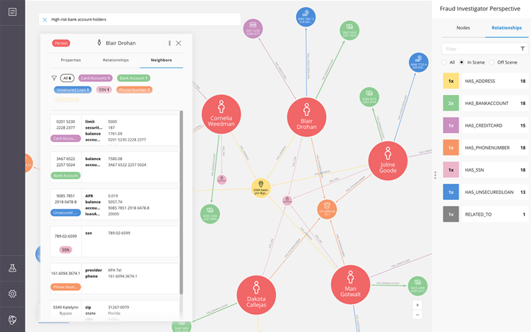Viewport: 531px width, 332px height.
Task: Clear the High risk bank account holders search
Action: click(x=44, y=20)
